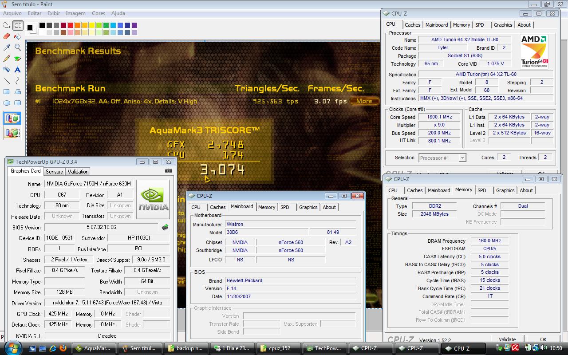Choose the Brush tool in Paint

point(18,58)
